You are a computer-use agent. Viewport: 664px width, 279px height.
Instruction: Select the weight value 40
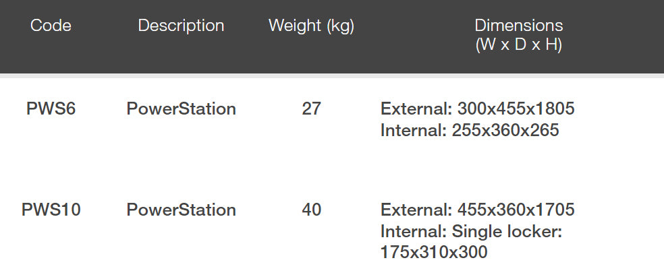click(x=311, y=210)
